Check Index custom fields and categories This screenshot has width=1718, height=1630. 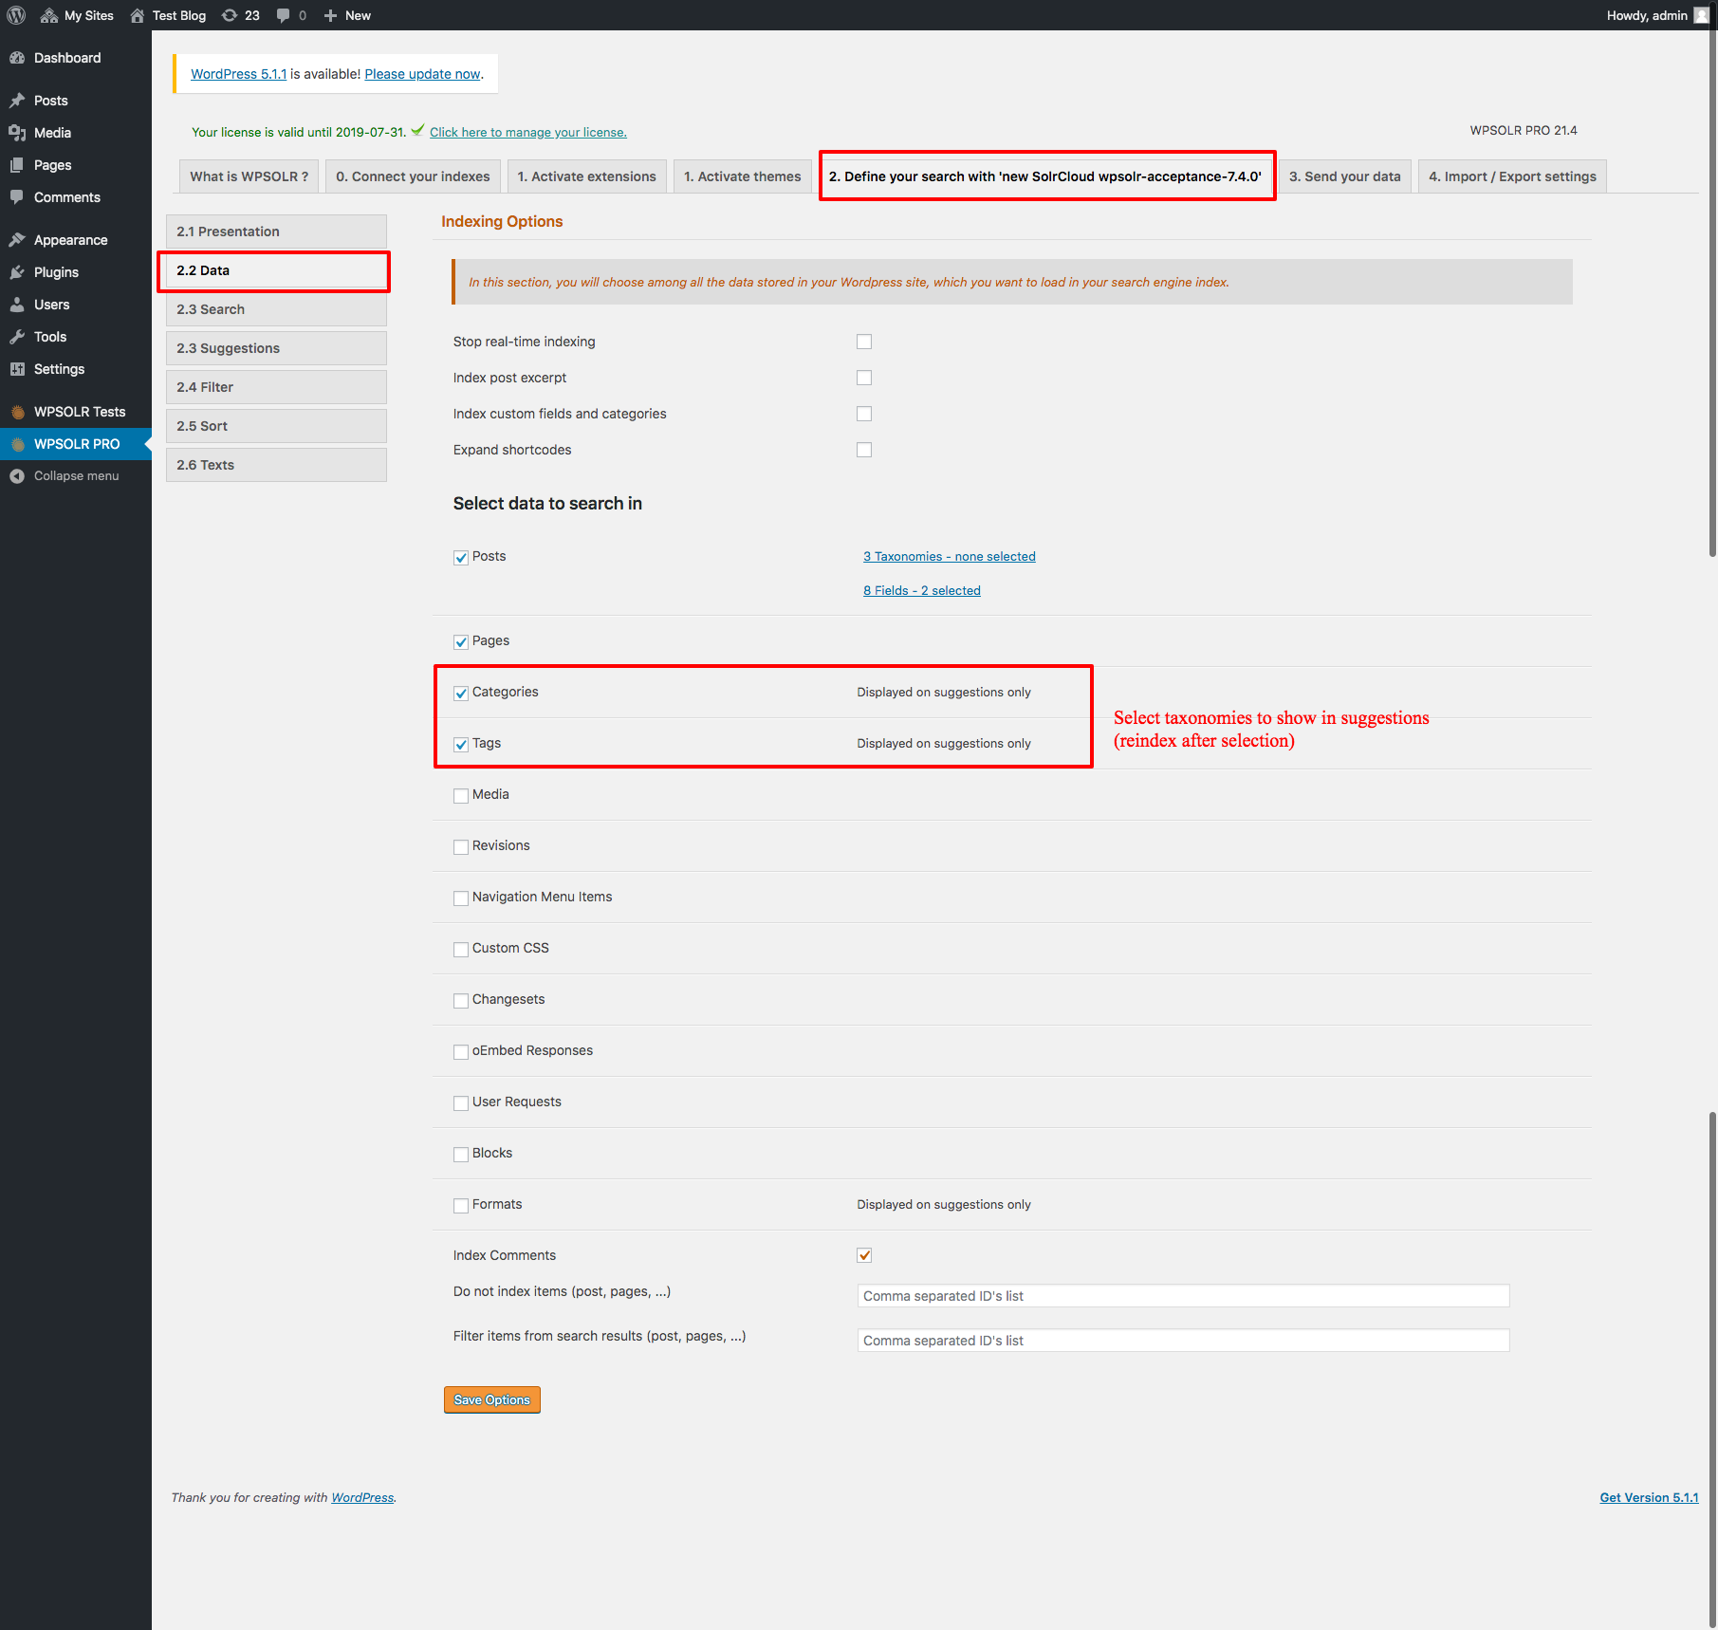pos(864,414)
